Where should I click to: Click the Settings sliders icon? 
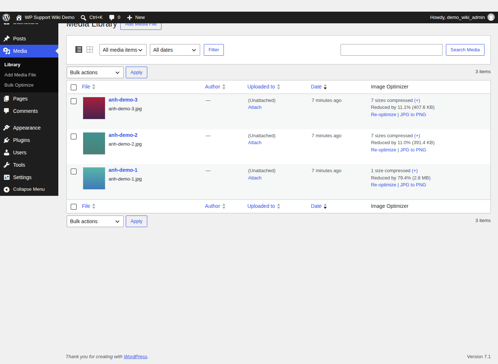(7, 177)
